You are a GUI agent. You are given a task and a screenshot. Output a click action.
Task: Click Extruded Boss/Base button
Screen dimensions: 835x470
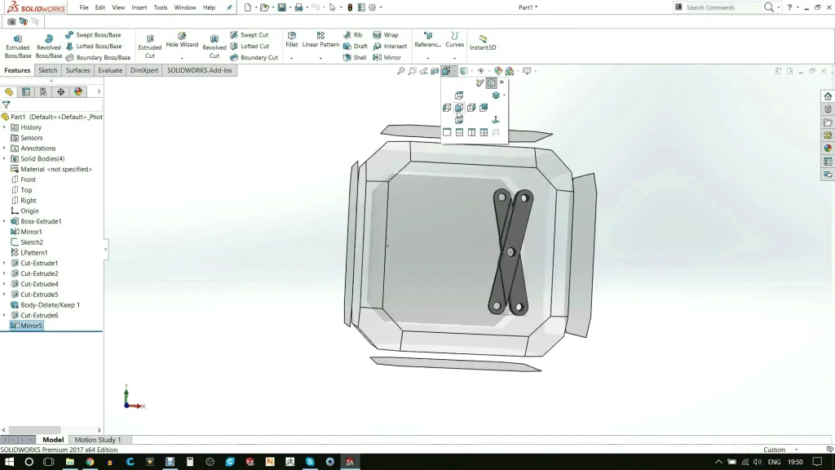[18, 47]
